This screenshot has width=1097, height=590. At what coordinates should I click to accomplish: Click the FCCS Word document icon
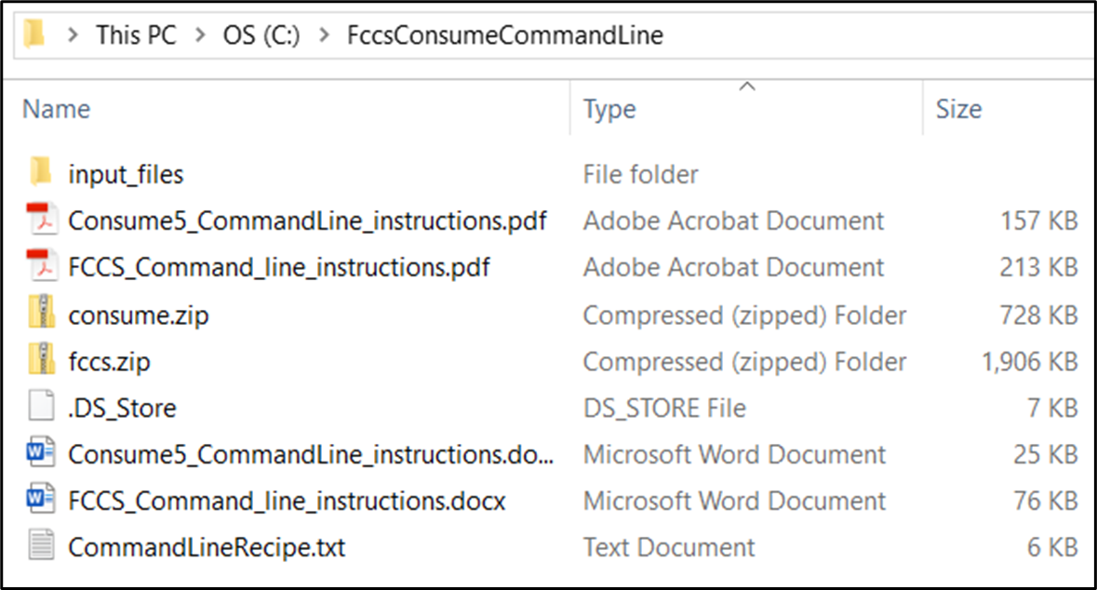pyautogui.click(x=40, y=501)
